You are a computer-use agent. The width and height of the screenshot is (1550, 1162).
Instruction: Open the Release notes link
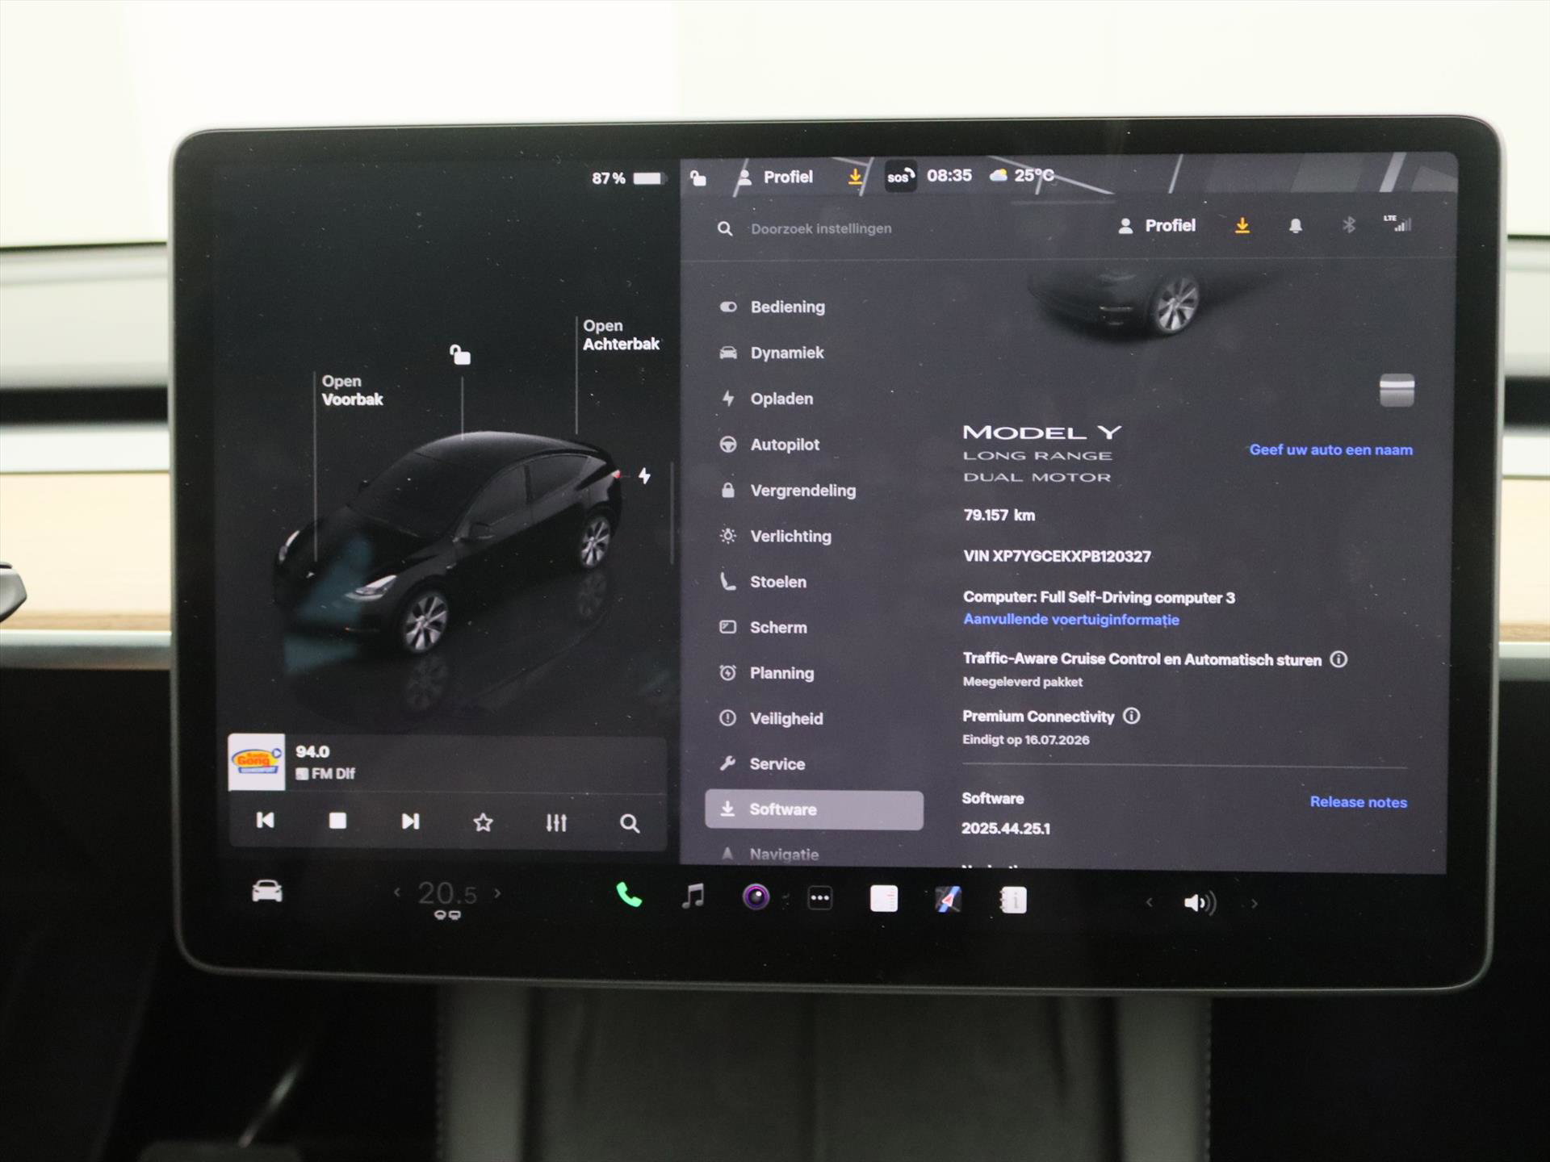(1358, 802)
